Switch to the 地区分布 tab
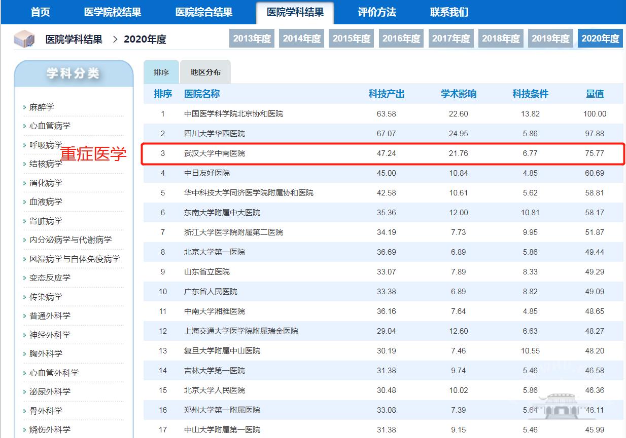 [x=205, y=72]
